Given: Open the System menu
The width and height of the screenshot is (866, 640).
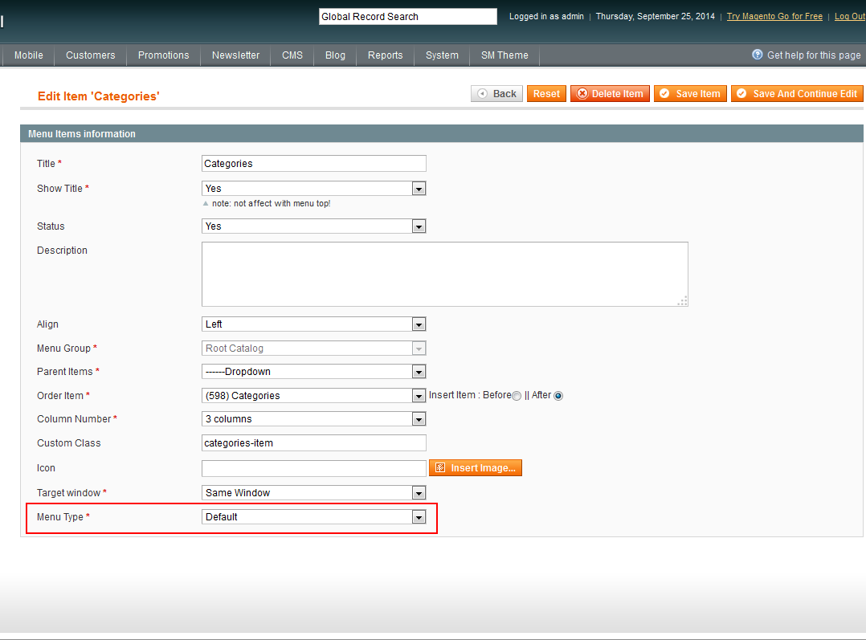Looking at the screenshot, I should pyautogui.click(x=442, y=55).
